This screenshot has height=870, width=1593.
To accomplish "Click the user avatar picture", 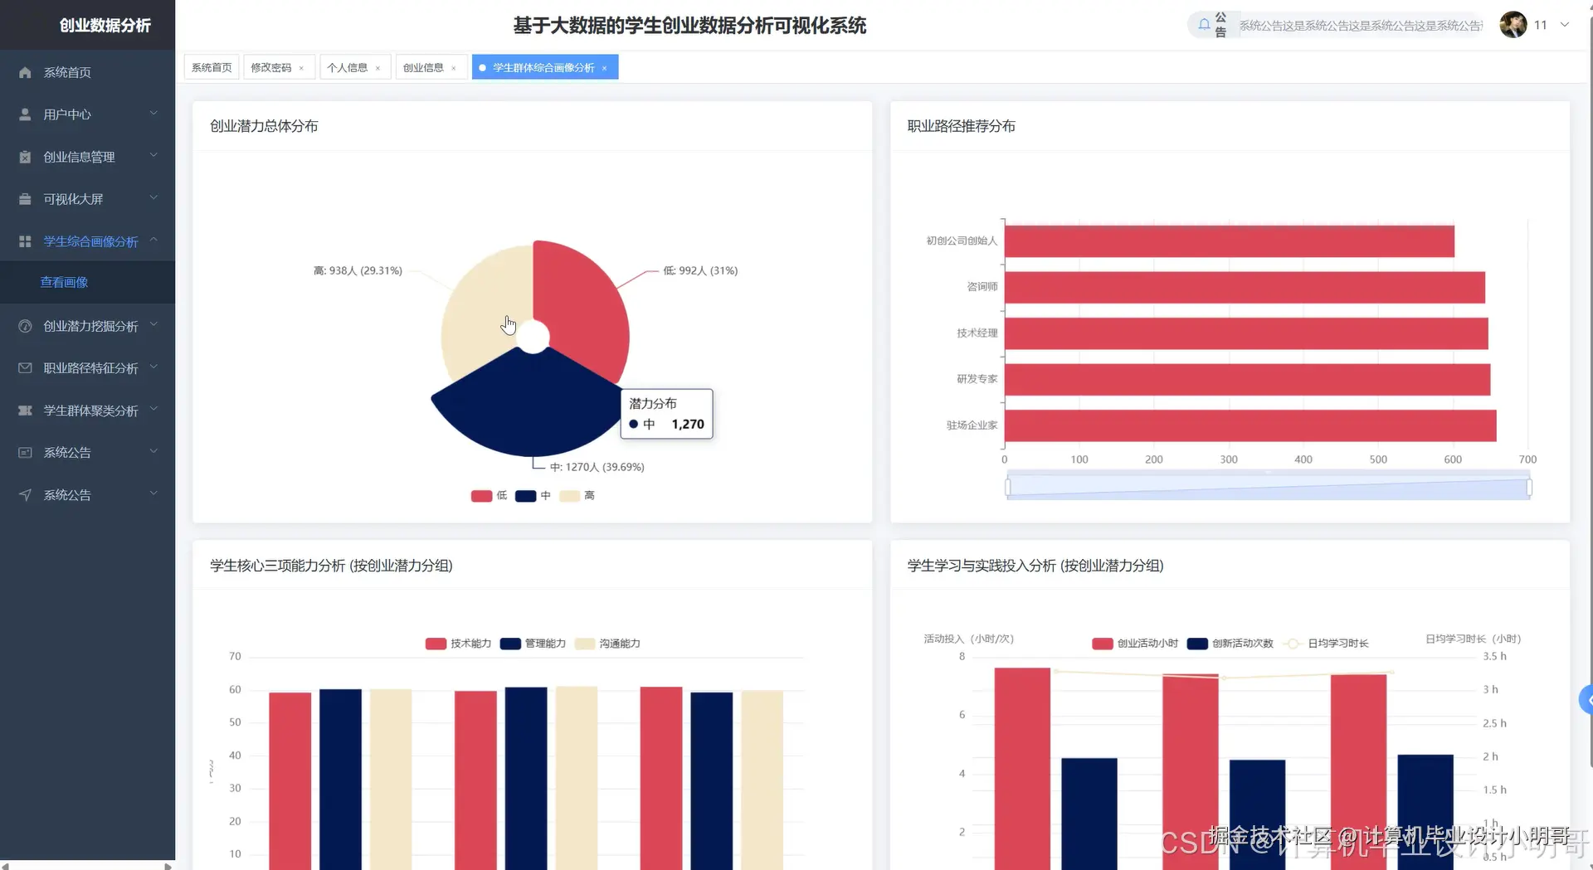I will coord(1513,25).
